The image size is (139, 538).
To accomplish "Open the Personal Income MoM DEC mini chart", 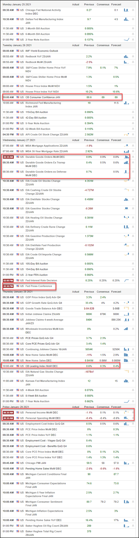I will pyautogui.click(x=127, y=413).
